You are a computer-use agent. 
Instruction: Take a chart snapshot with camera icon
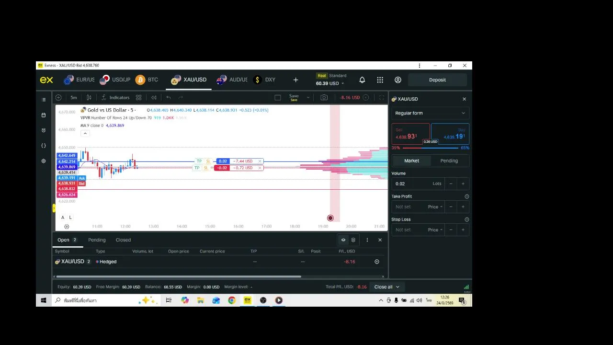[x=324, y=97]
